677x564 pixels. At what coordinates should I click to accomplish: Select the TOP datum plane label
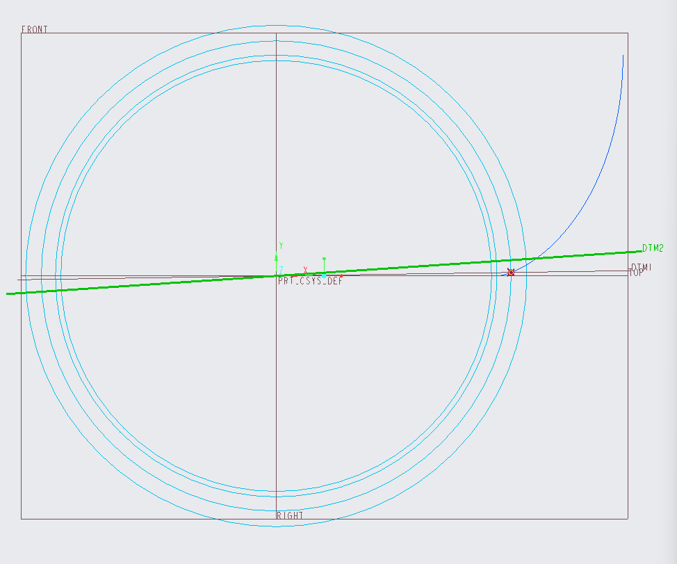click(x=637, y=273)
